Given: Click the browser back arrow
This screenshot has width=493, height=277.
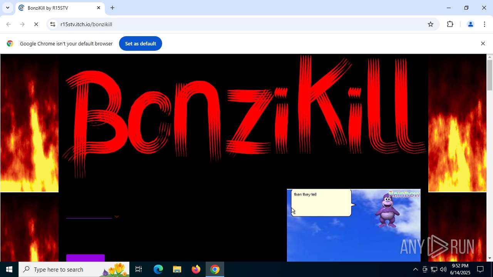Looking at the screenshot, I should click(x=8, y=24).
